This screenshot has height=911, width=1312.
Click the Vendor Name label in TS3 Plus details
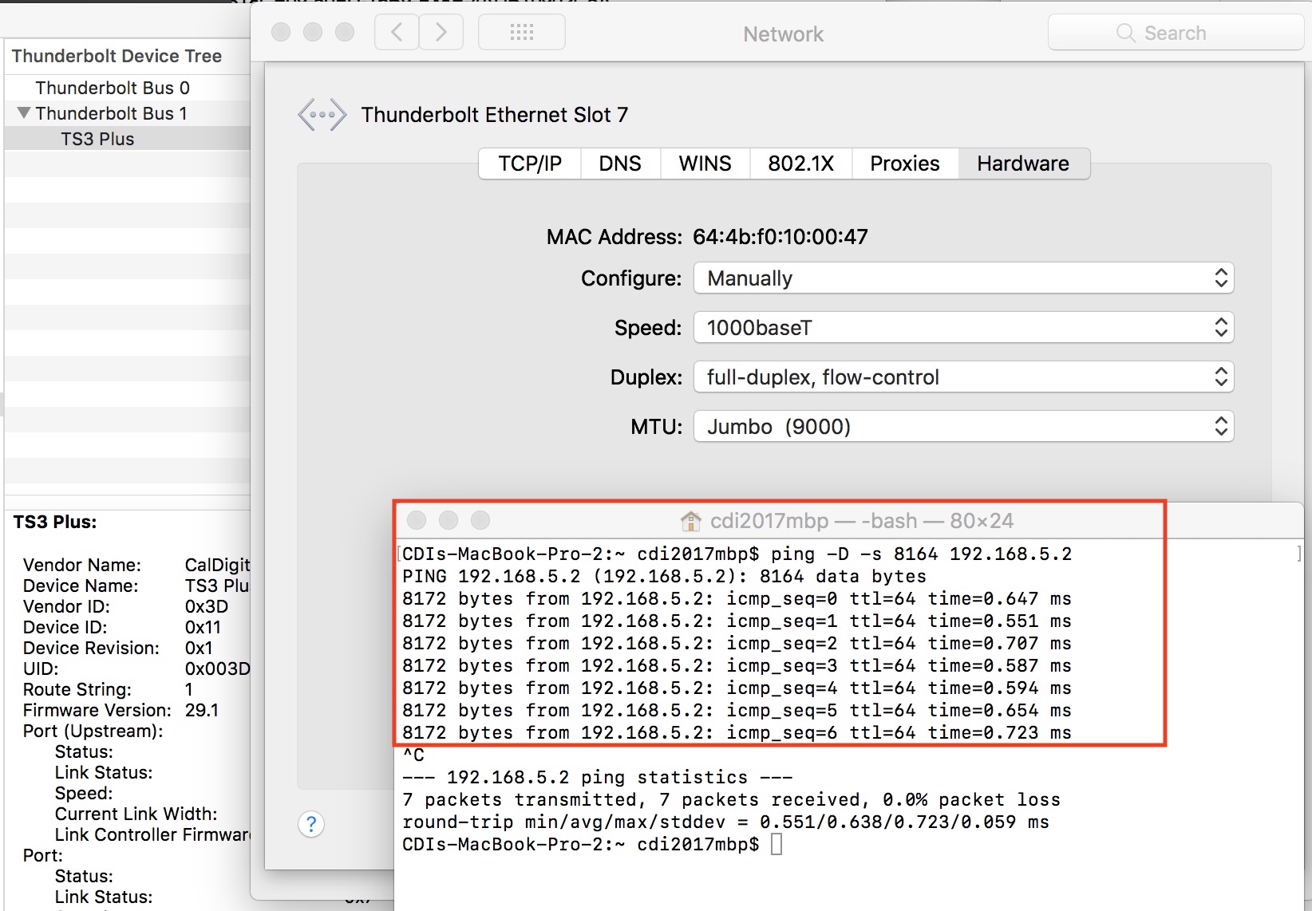click(82, 565)
